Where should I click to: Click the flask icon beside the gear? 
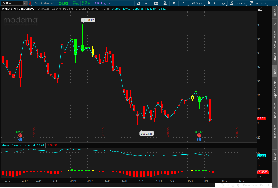point(165,3)
